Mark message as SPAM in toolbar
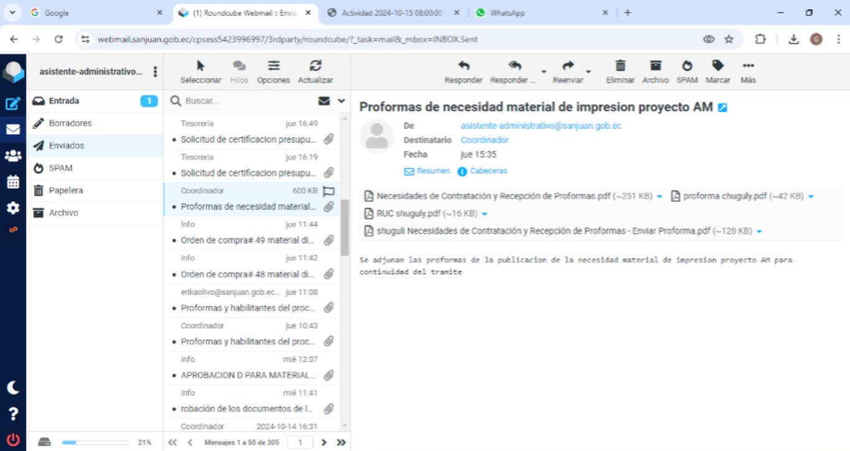850x451 pixels. point(687,66)
